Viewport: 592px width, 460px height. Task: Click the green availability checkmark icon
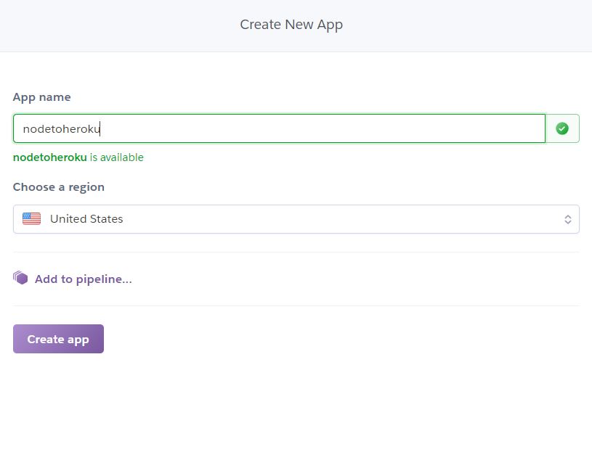[561, 128]
